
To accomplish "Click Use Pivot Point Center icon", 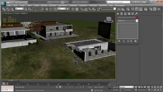I will coord(68,9).
